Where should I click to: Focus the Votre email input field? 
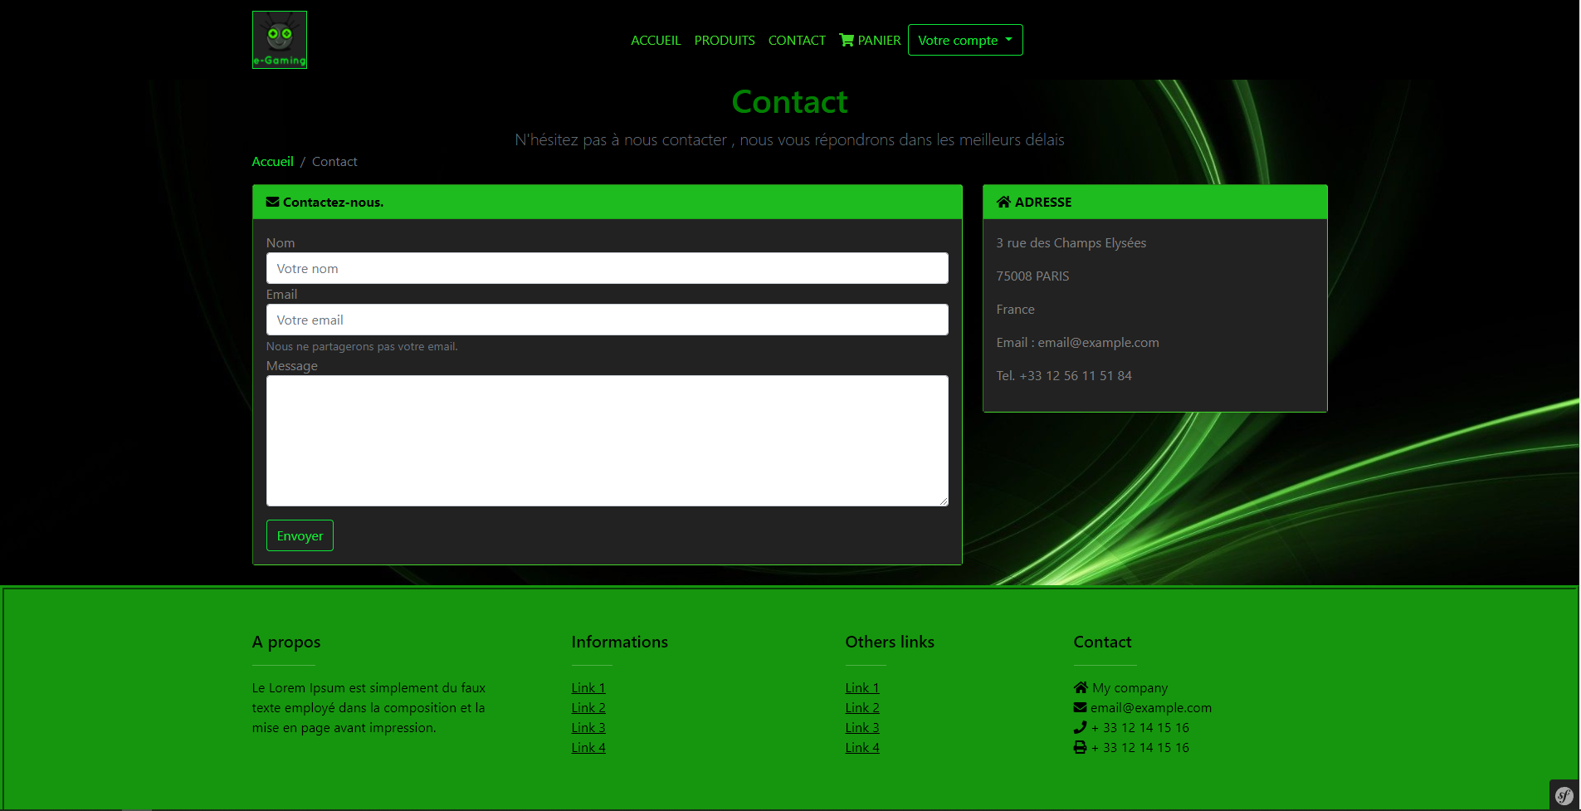click(607, 320)
